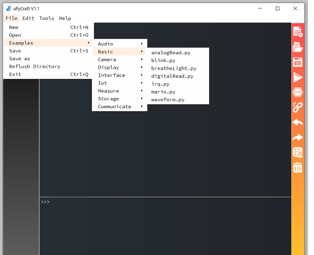Click the New File toolbar icon
The image size is (314, 255).
[x=298, y=32]
